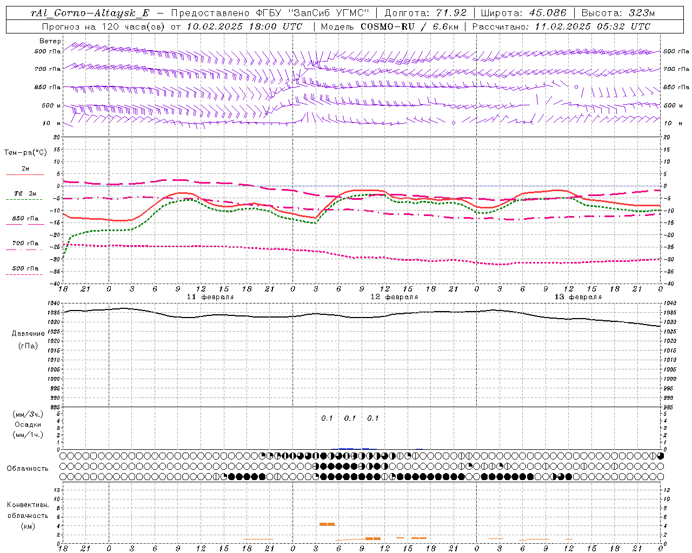This screenshot has width=692, height=553.
Task: Click the '11 февраля' date label
Action: pyautogui.click(x=210, y=297)
